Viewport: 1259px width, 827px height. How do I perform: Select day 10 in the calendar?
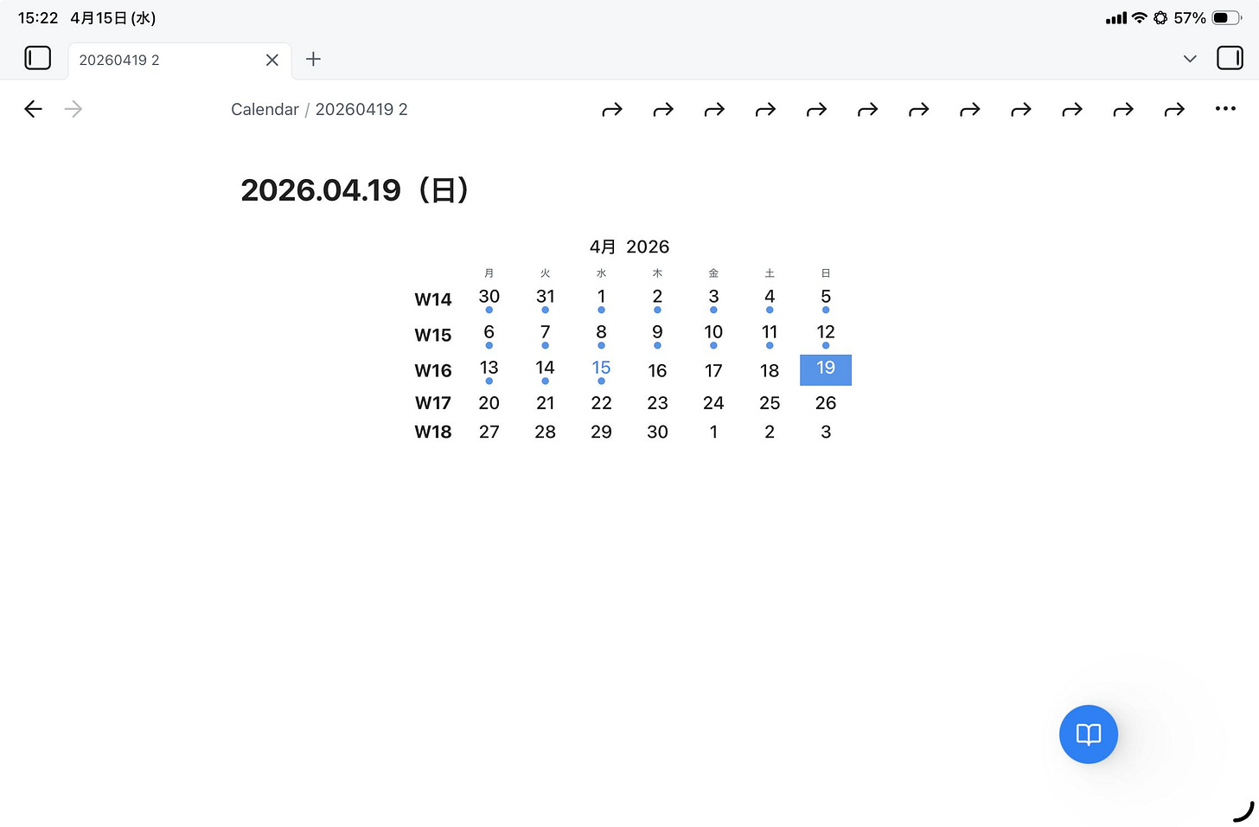click(713, 335)
